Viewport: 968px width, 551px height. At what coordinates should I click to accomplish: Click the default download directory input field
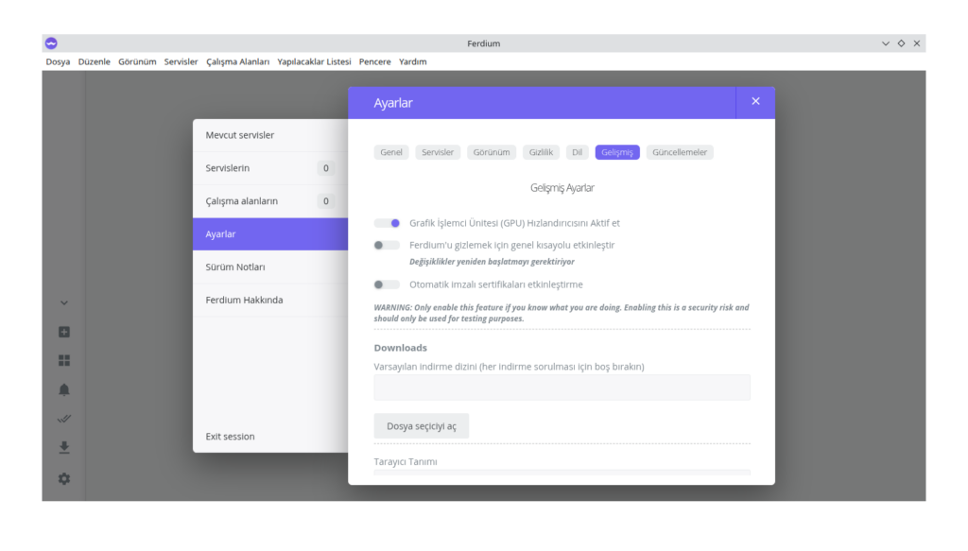click(562, 387)
